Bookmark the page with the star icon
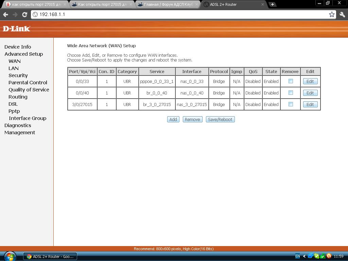The image size is (348, 261). pyautogui.click(x=332, y=14)
